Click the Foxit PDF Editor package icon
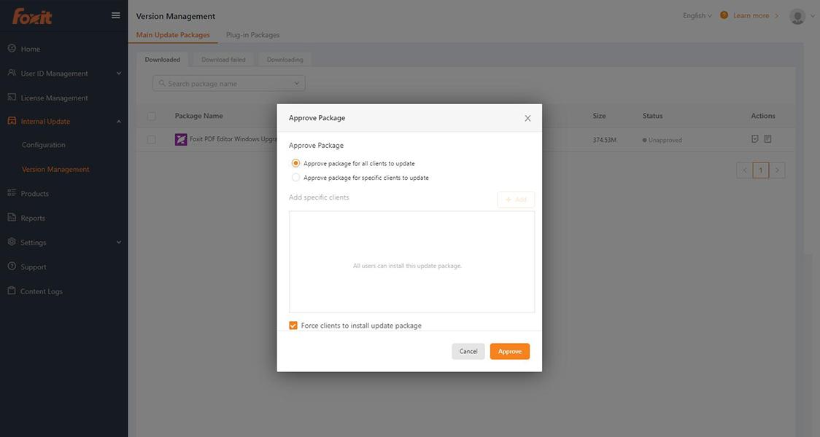The image size is (820, 437). pos(181,139)
